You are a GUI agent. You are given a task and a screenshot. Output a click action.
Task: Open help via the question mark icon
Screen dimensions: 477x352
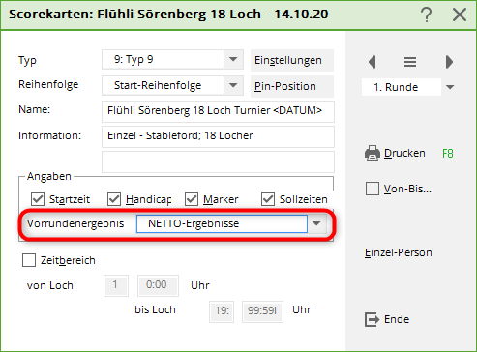click(427, 15)
